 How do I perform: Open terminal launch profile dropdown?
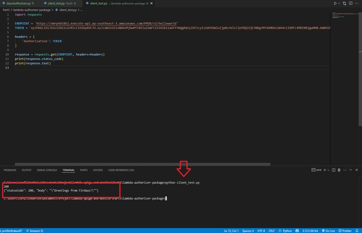click(x=328, y=170)
